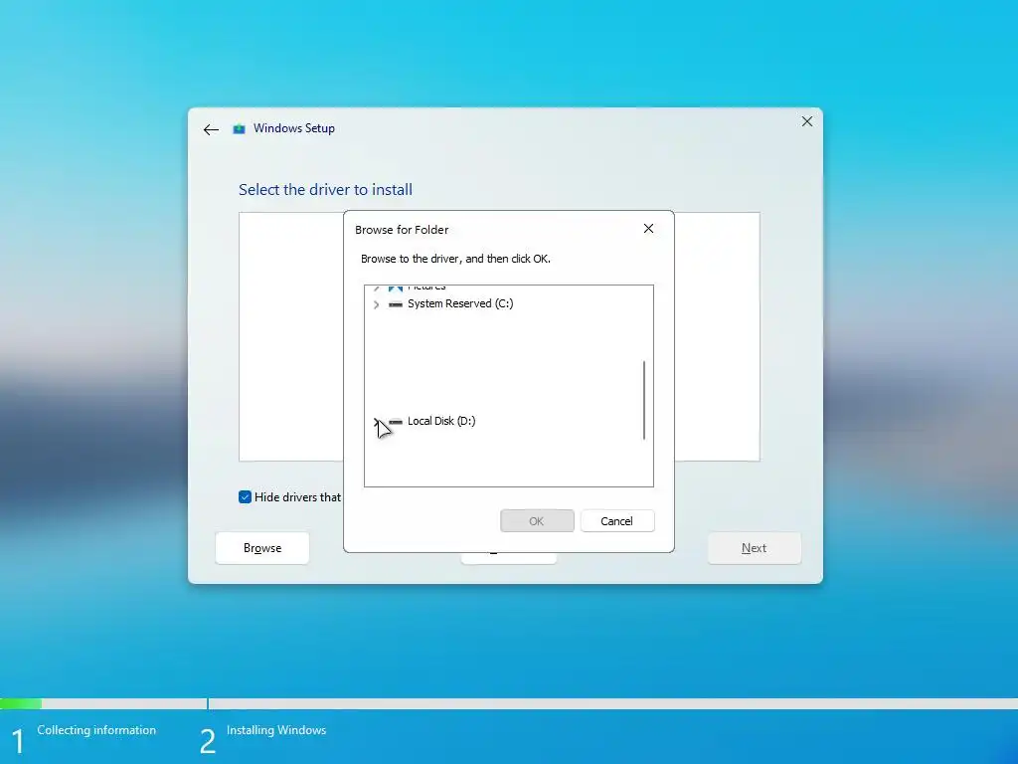
Task: Click the 'Browse for Folder' title text
Action: point(402,230)
